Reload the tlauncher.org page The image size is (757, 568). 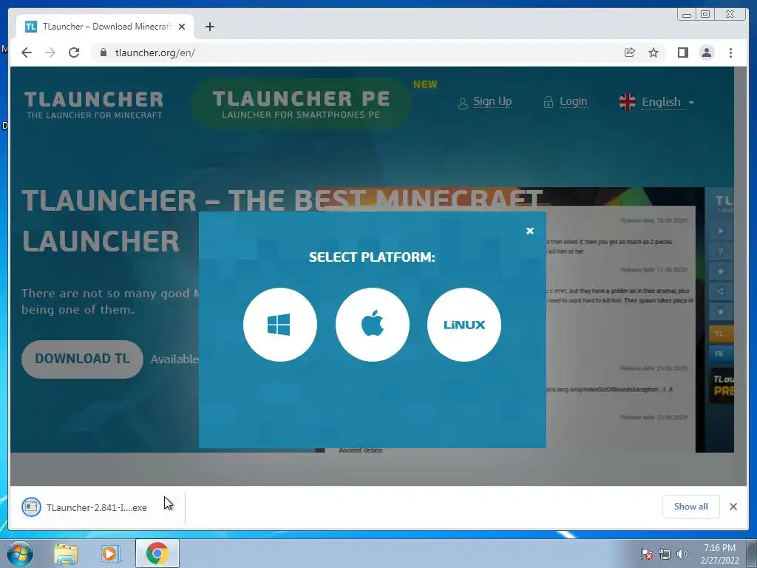(x=74, y=53)
